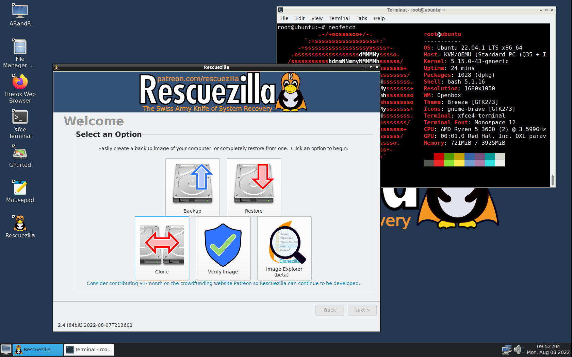Launch Rescuezilla desktop shortcut
Viewport: 572px width, 357px height.
tap(20, 227)
